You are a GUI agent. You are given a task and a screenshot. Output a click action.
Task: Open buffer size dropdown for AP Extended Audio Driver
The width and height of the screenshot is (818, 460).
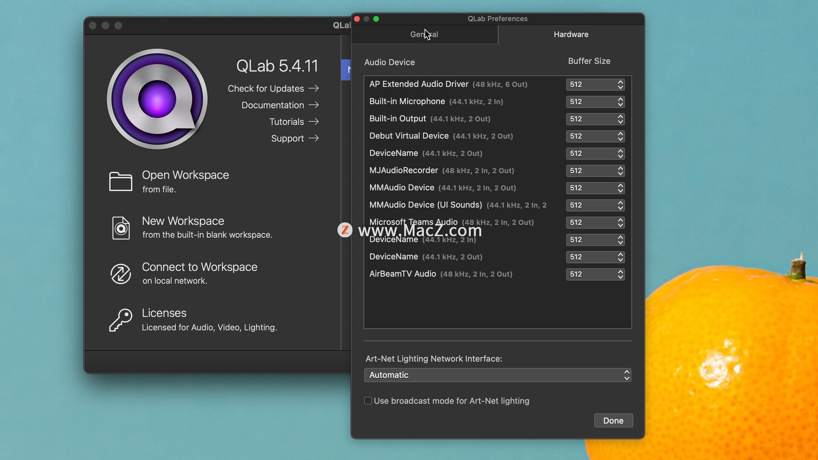(595, 84)
